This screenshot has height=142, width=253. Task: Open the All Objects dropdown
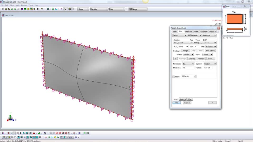[x=138, y=9]
